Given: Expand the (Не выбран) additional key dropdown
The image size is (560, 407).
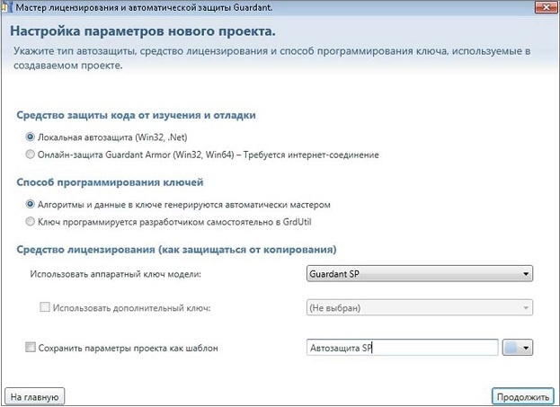Looking at the screenshot, I should click(420, 308).
